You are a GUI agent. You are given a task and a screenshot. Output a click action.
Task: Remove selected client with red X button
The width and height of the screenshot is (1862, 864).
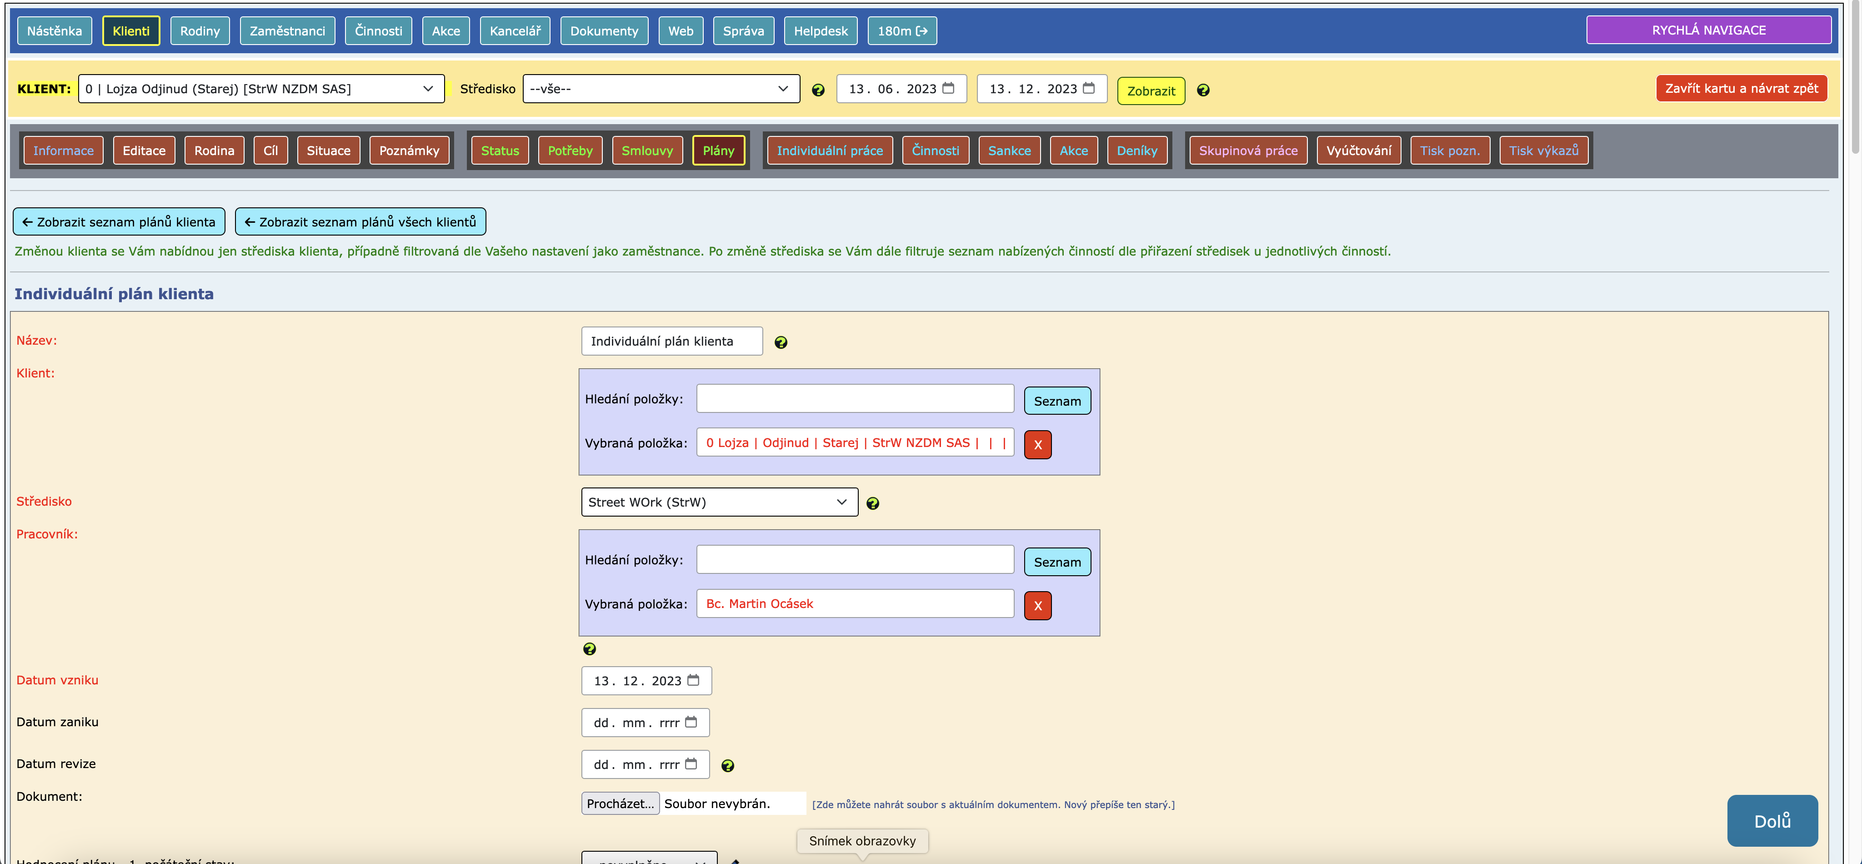(x=1037, y=445)
